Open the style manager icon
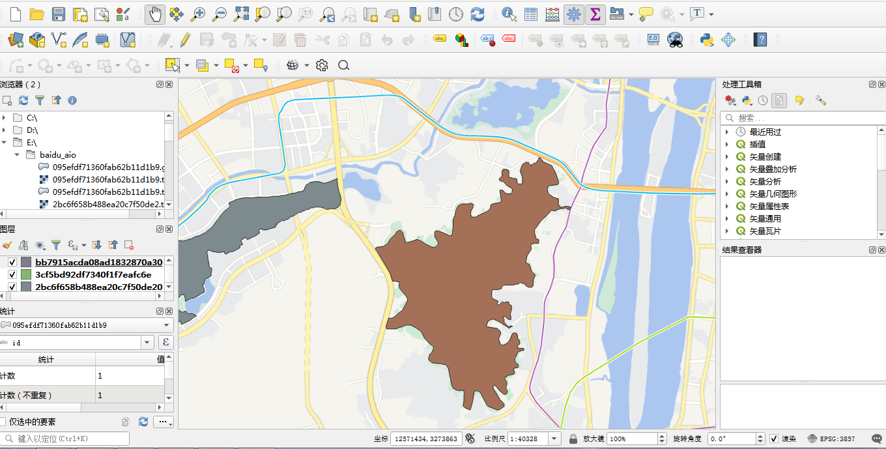Image resolution: width=886 pixels, height=449 pixels. [123, 14]
